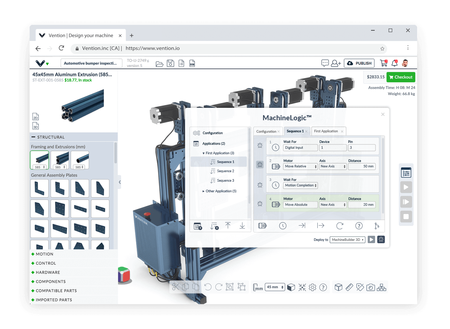Click the Distance field showing 50 mm
This screenshot has width=450, height=329.
click(x=362, y=166)
